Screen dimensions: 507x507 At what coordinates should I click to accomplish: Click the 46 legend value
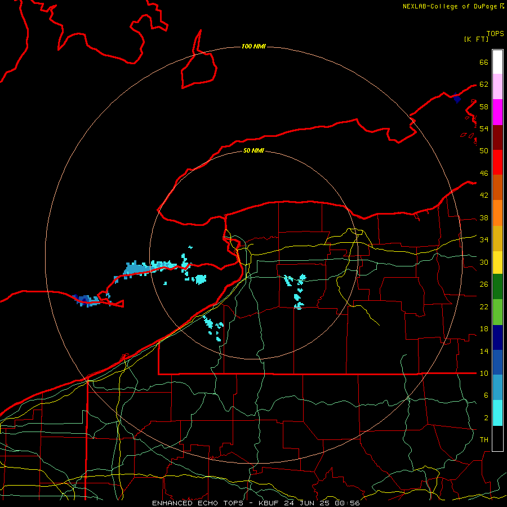coord(484,173)
